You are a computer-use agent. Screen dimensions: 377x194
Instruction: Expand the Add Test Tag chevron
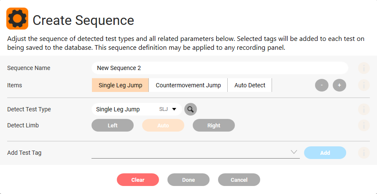(x=294, y=152)
